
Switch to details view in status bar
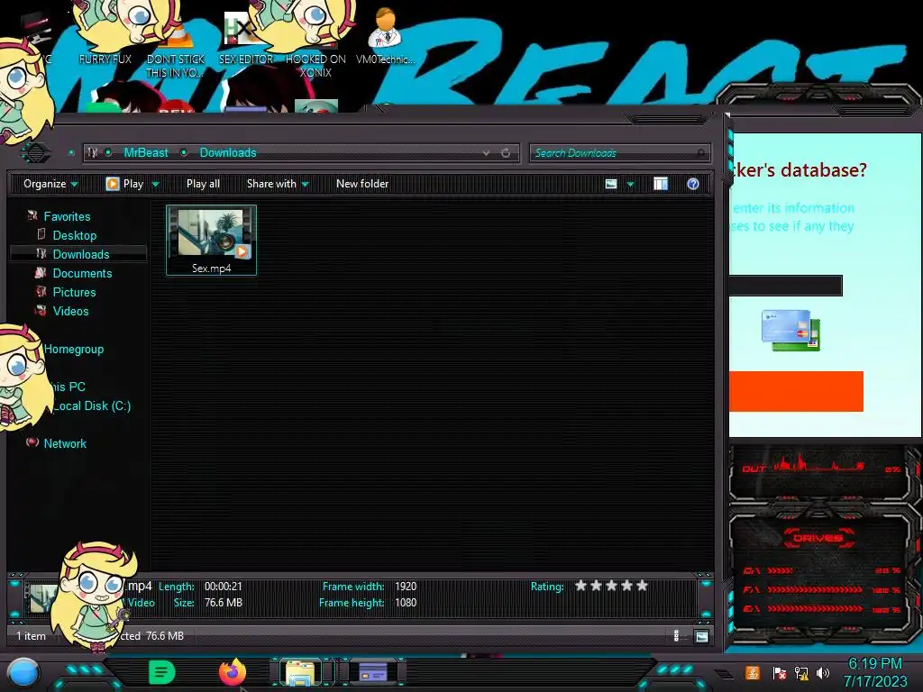click(x=676, y=635)
